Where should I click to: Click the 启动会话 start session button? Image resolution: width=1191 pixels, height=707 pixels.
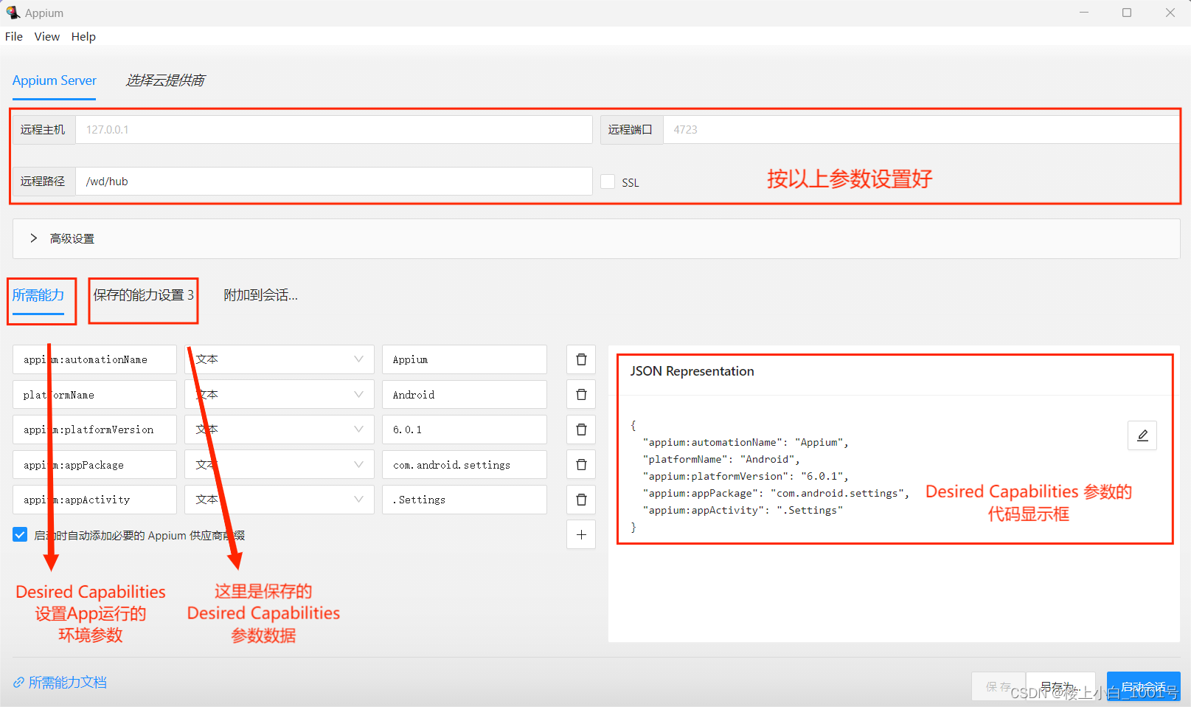click(x=1143, y=686)
